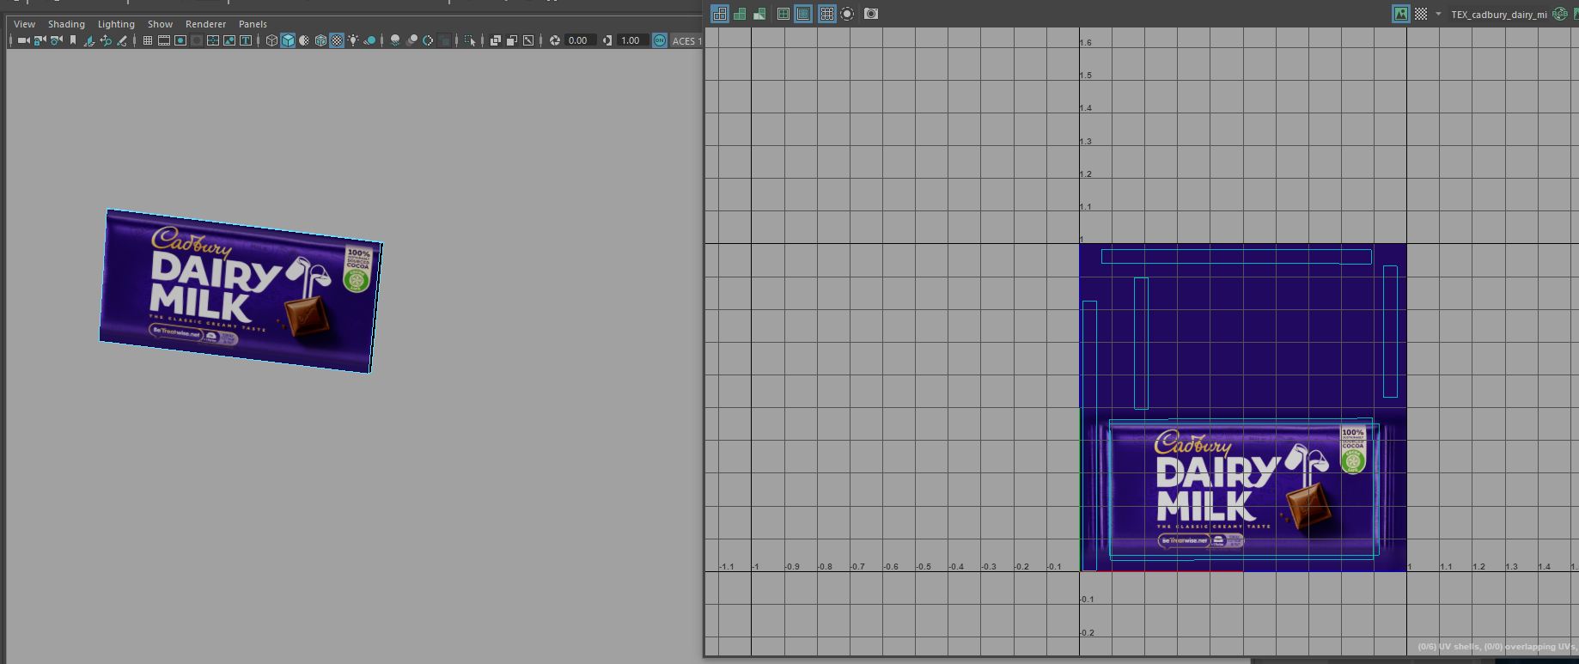Toggle the color management ON button
The width and height of the screenshot is (1579, 664).
[660, 40]
